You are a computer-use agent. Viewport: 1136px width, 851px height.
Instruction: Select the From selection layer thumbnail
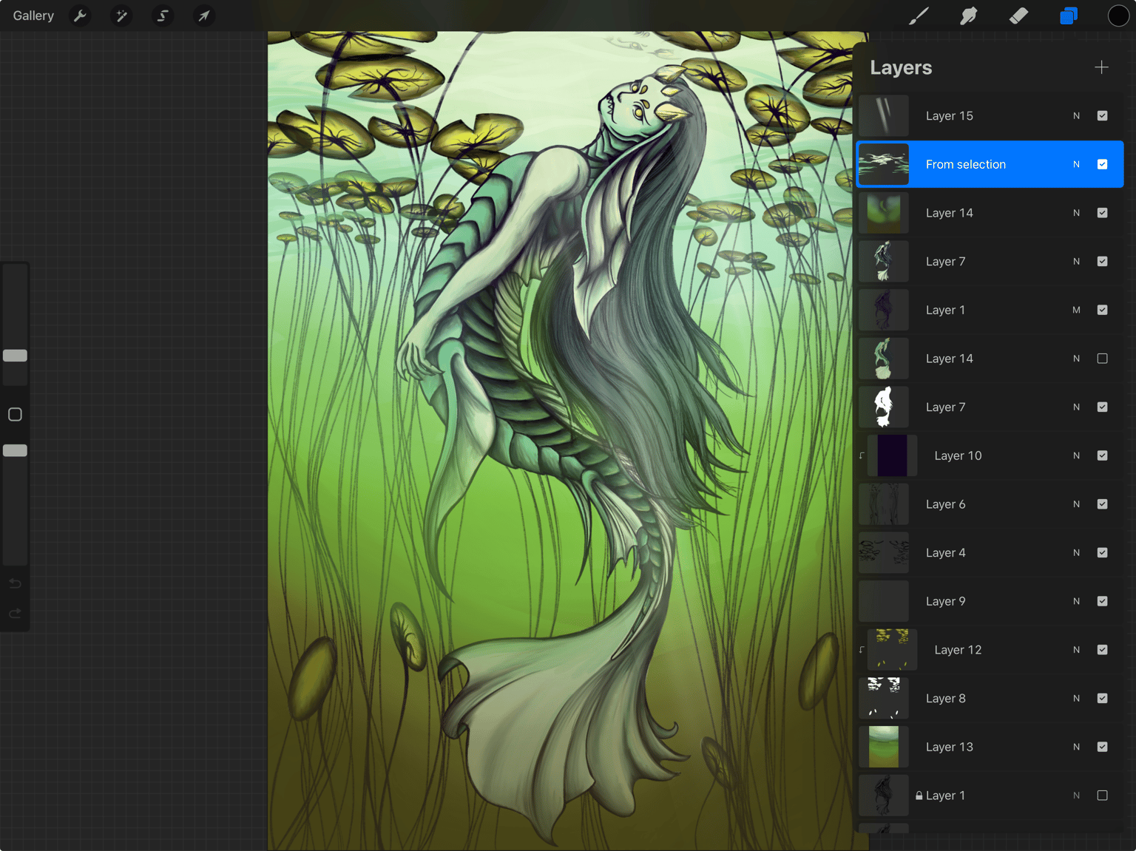tap(884, 164)
